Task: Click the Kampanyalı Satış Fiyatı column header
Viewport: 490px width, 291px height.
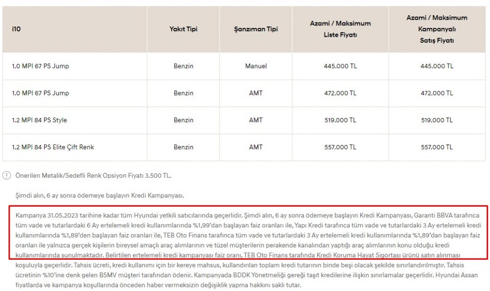Action: [437, 29]
